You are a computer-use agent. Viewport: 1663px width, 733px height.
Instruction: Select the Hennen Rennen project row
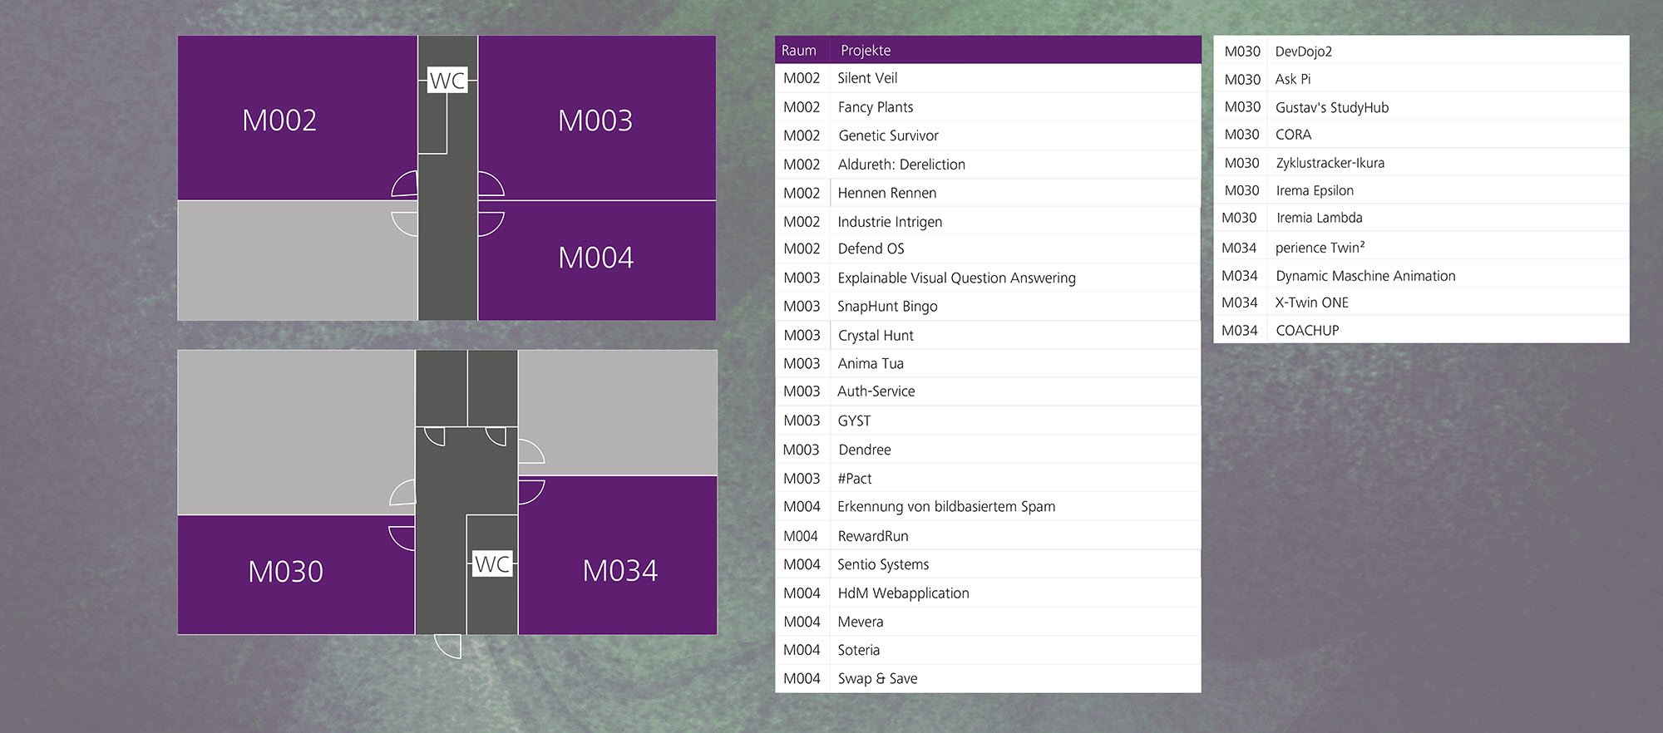886,193
